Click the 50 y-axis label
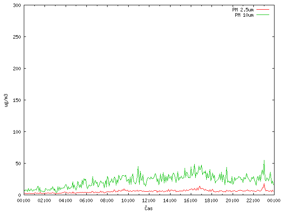 point(18,164)
